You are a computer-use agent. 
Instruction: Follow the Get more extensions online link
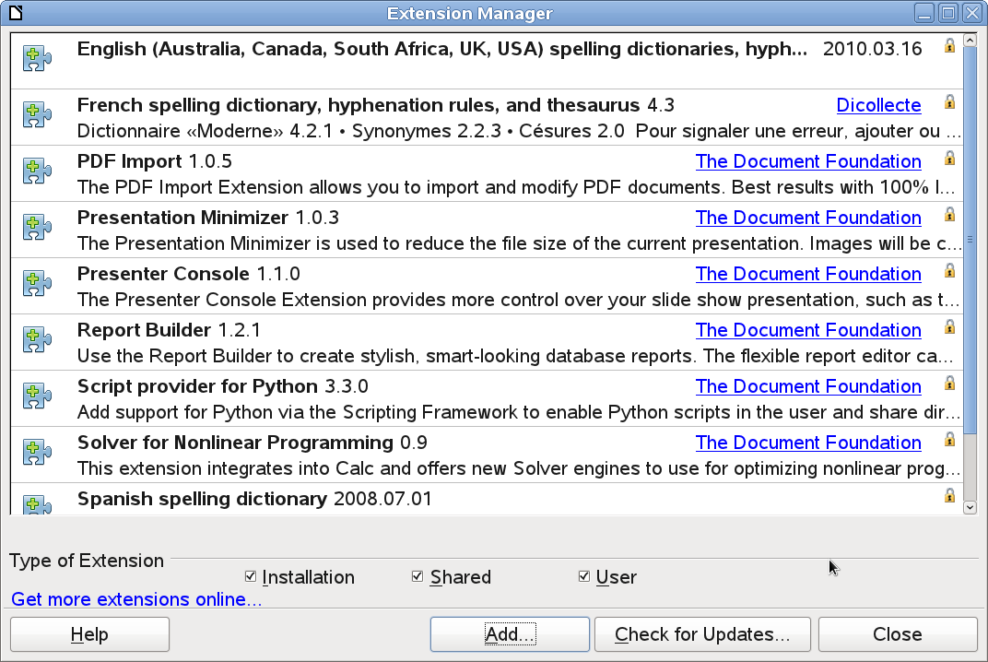point(136,599)
